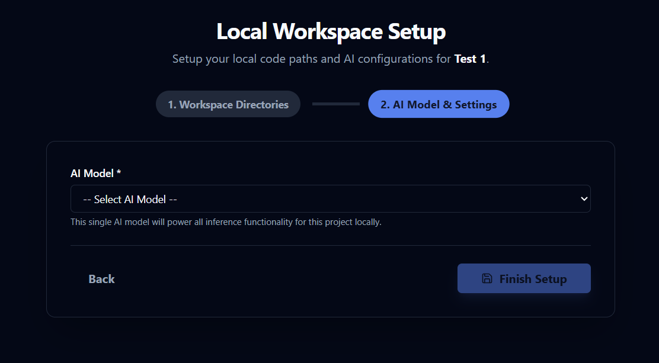The height and width of the screenshot is (363, 659).
Task: Select the AI Model & Settings step
Action: pyautogui.click(x=439, y=104)
